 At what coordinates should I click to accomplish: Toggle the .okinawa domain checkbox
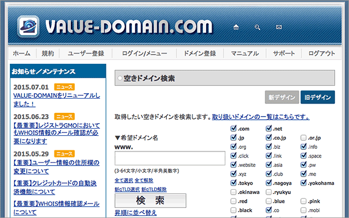[233, 192]
